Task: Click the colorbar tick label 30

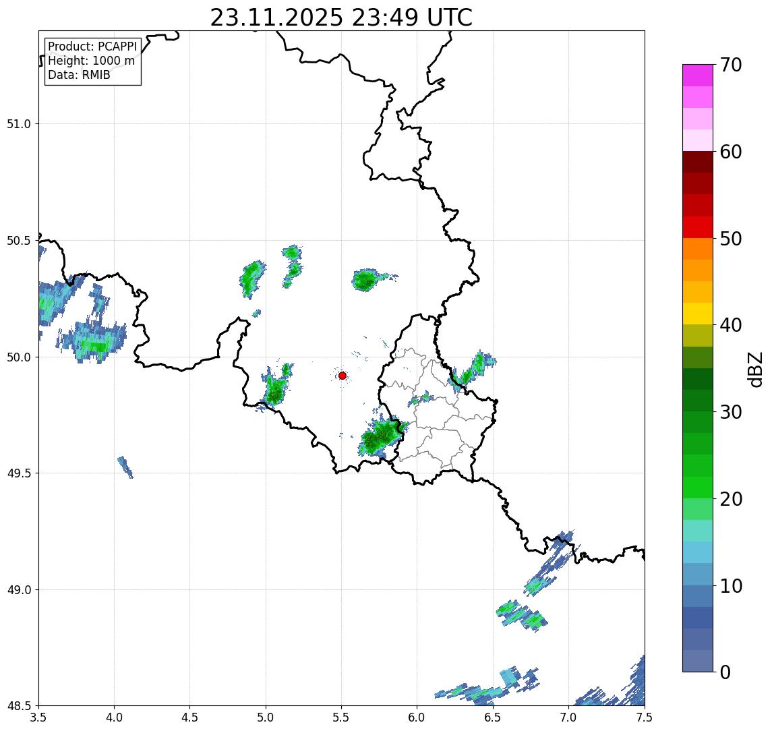Action: tap(731, 412)
